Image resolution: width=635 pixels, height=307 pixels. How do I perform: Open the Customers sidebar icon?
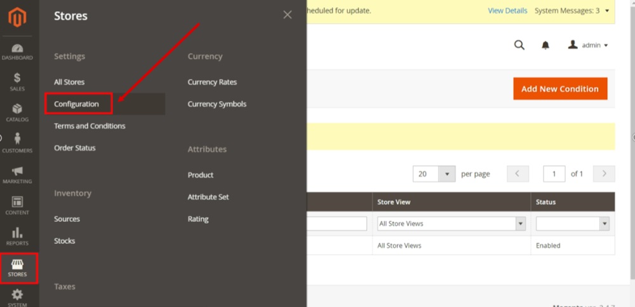pyautogui.click(x=17, y=143)
